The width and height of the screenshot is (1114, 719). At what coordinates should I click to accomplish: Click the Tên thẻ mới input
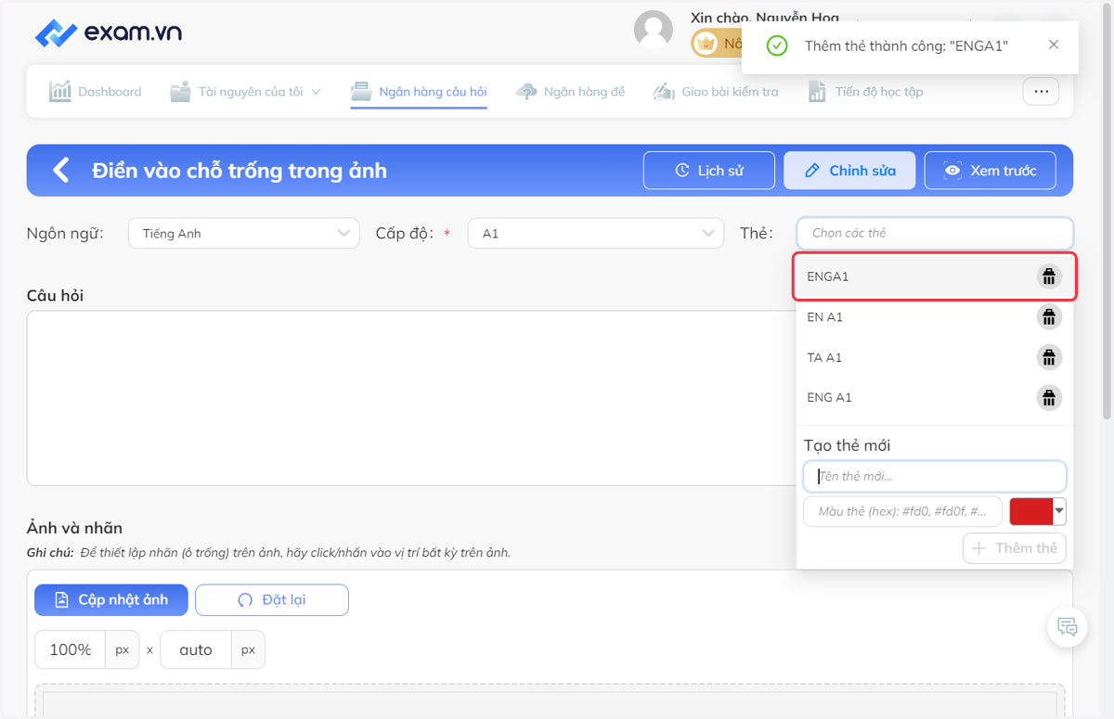tap(935, 476)
